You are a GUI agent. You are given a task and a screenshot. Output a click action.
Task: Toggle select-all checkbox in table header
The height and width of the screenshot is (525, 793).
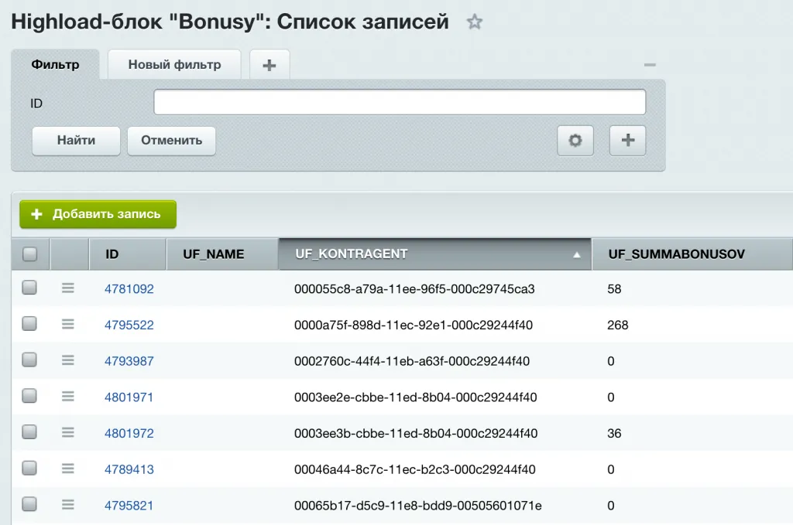(x=30, y=254)
